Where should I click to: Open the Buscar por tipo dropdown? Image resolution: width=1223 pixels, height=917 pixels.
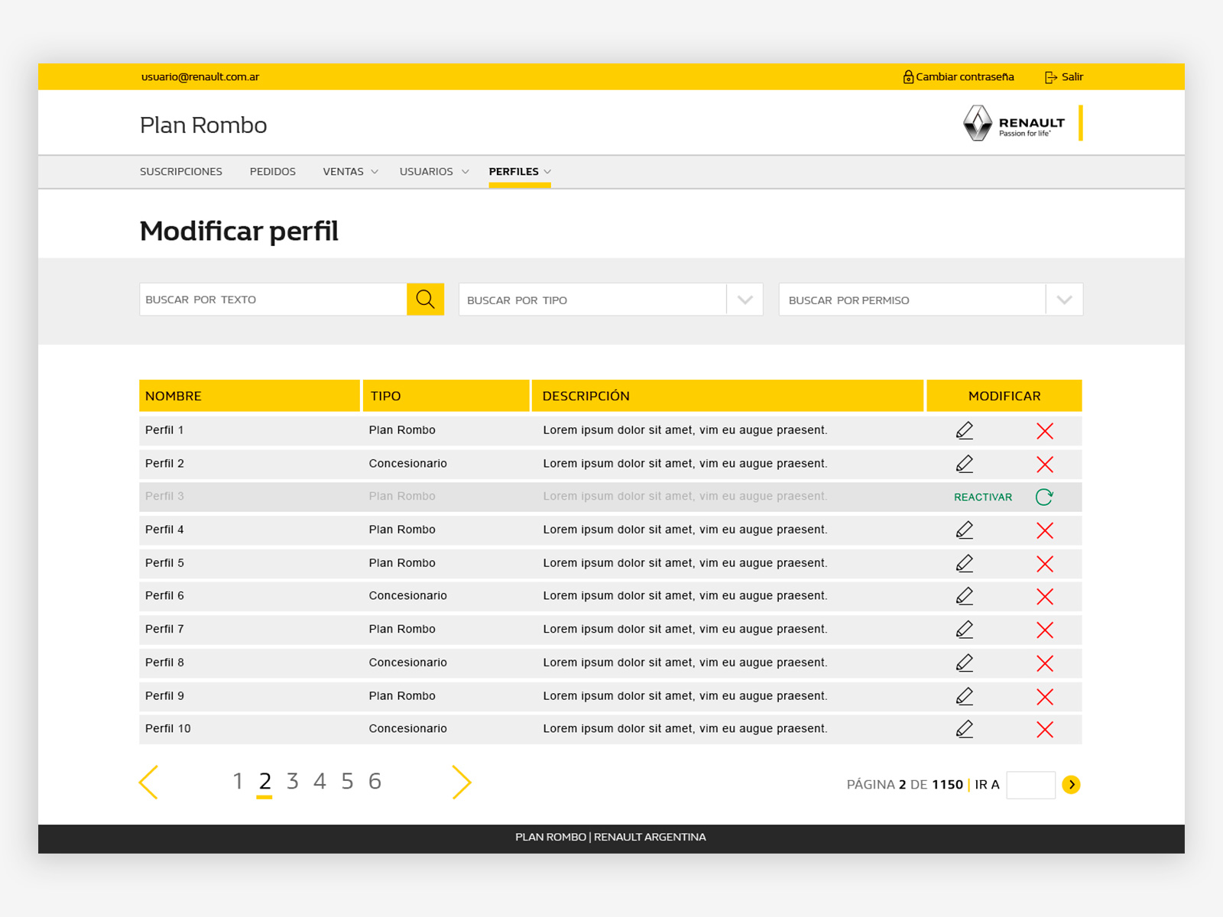point(611,300)
